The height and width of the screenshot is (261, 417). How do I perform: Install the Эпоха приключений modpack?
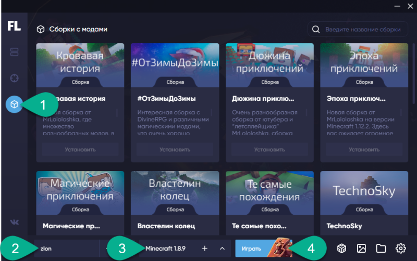[364, 150]
